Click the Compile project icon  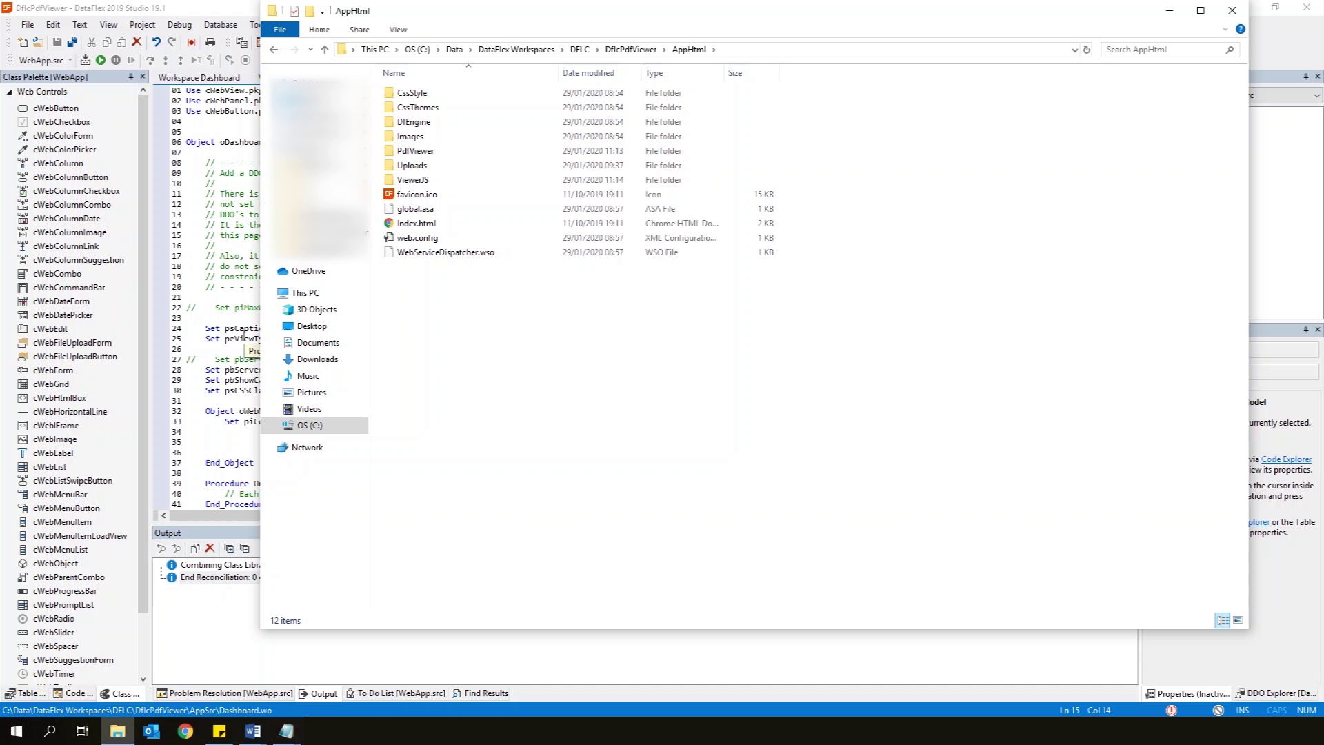click(x=86, y=60)
